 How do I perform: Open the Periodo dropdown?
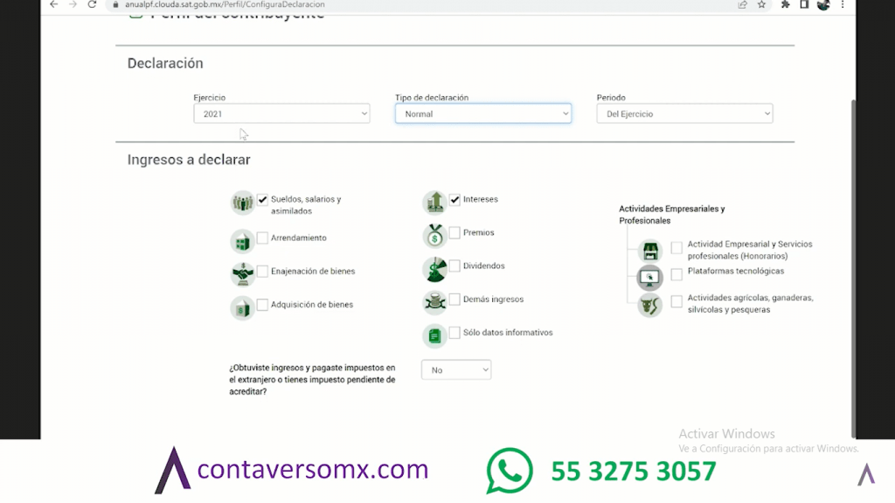[x=684, y=114]
